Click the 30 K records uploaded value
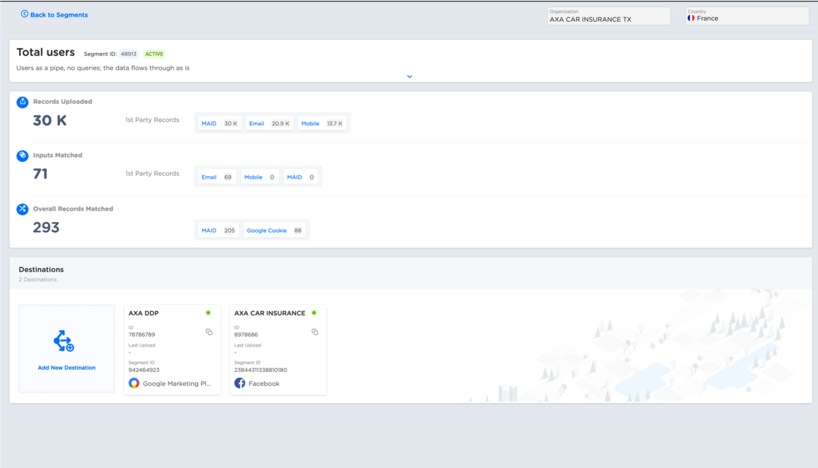818x468 pixels. pyautogui.click(x=49, y=121)
